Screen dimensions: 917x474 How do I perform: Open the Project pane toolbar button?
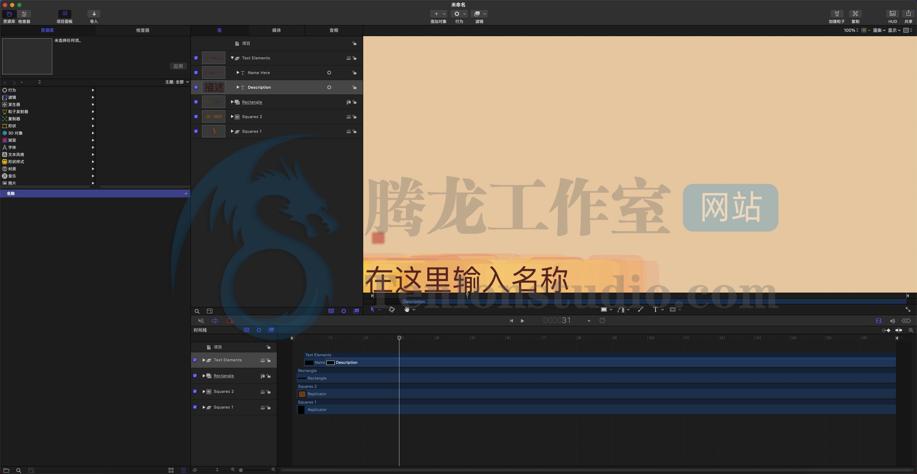[x=64, y=14]
